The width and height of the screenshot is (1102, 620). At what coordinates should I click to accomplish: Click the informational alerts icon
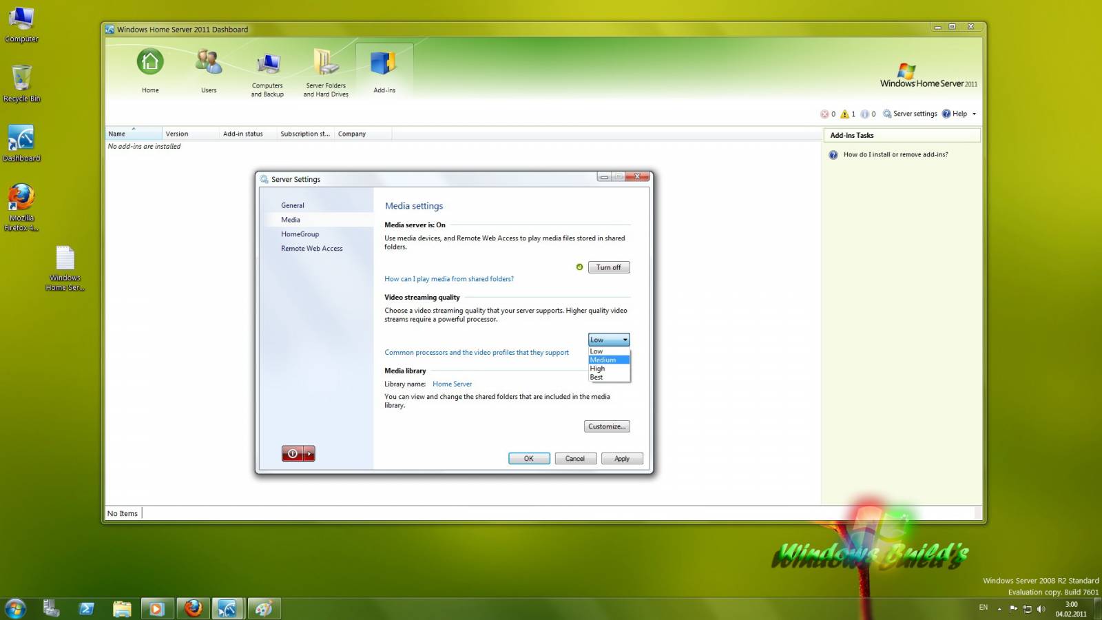pos(864,114)
